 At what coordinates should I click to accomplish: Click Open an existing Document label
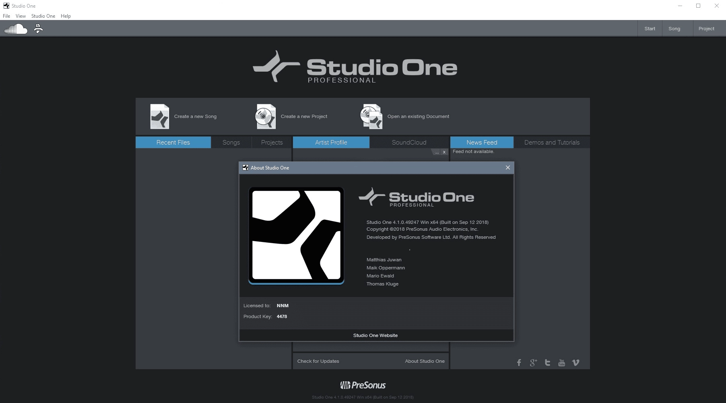(x=418, y=116)
